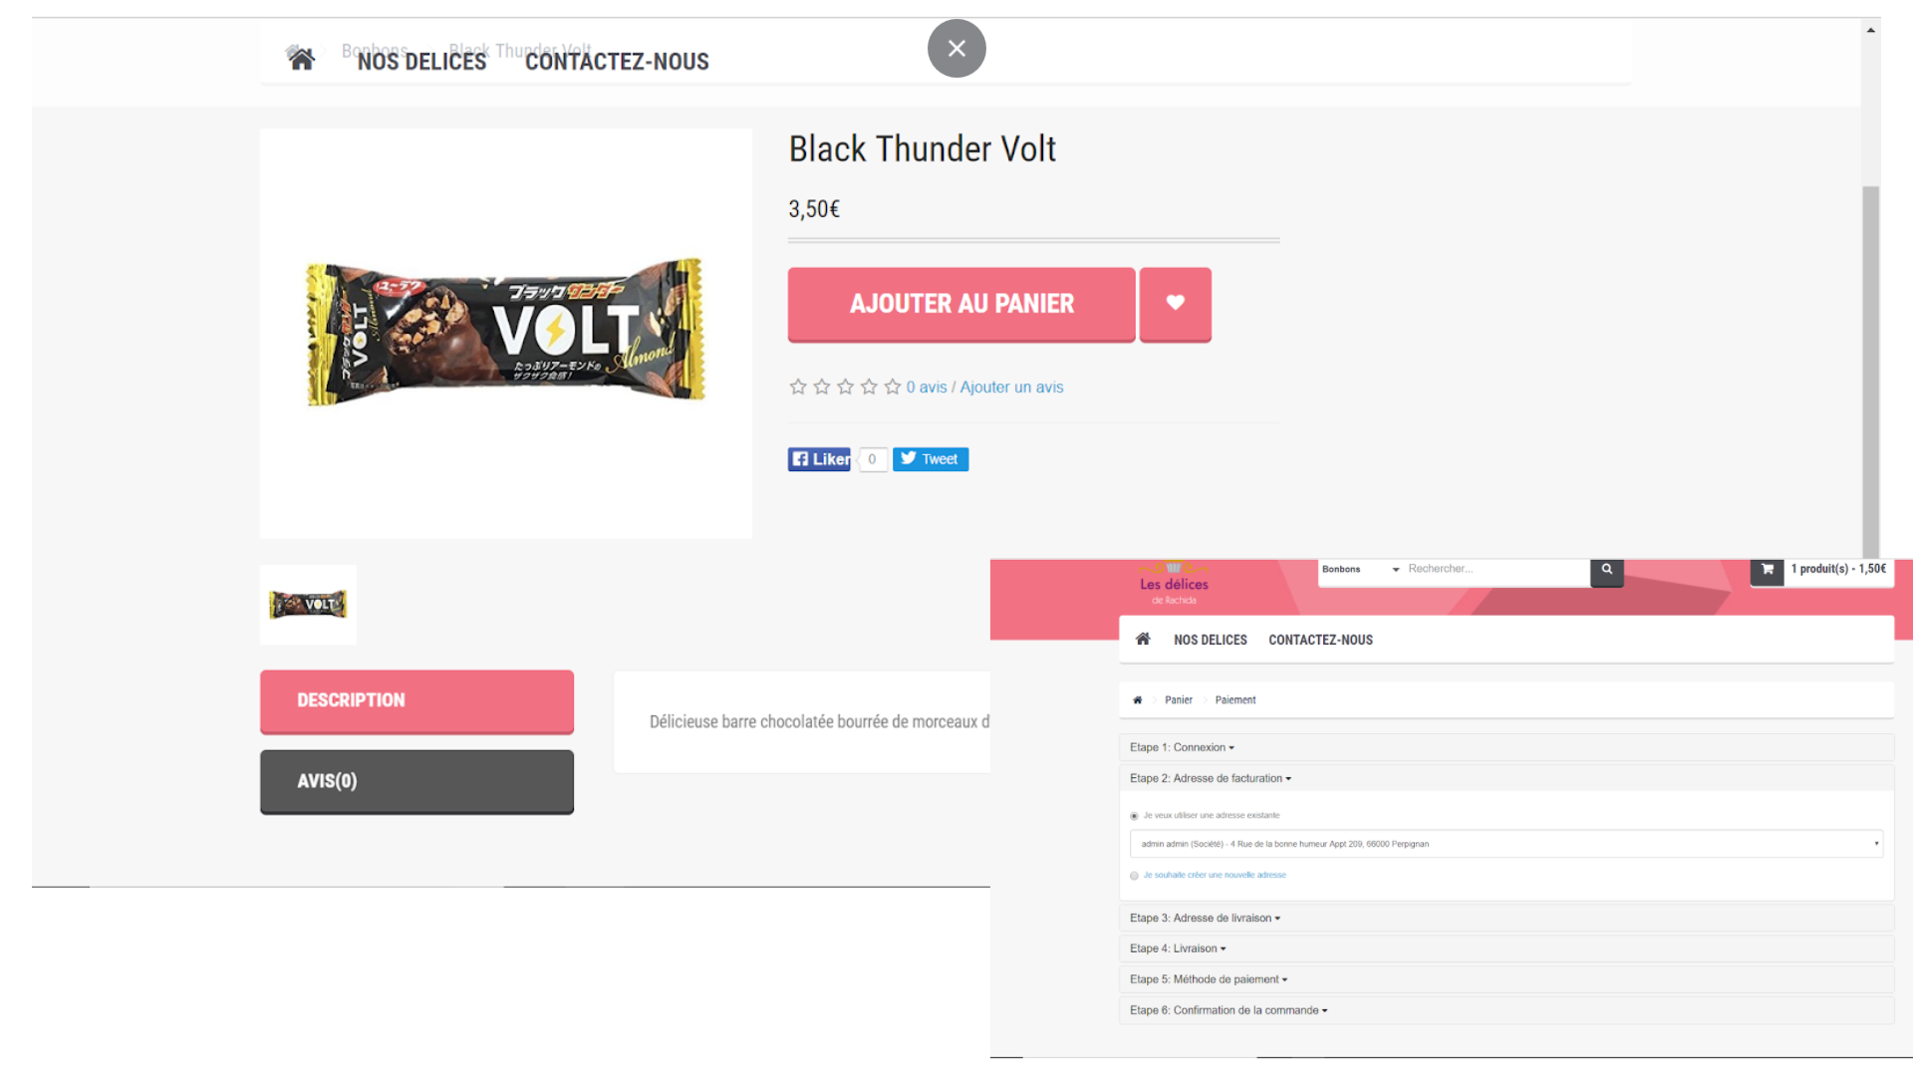
Task: Open the admin address selection dropdown
Action: (x=1505, y=844)
